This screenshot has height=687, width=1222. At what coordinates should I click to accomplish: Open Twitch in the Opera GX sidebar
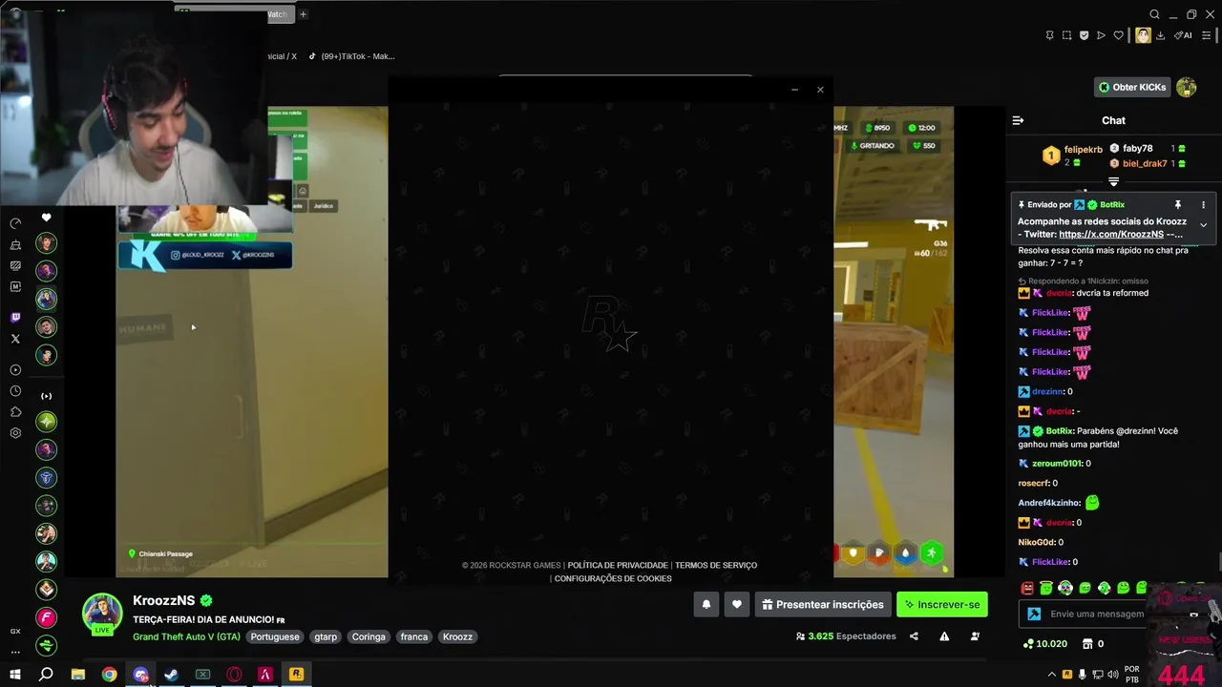click(15, 317)
